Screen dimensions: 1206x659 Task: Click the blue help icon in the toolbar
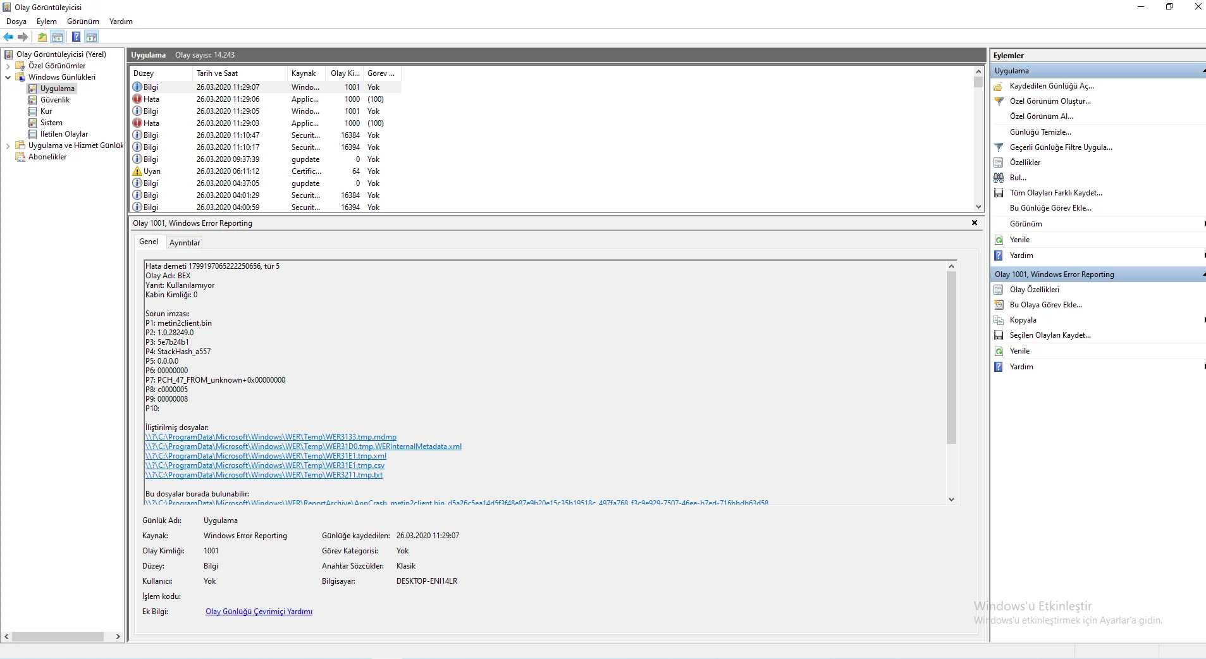coord(76,37)
